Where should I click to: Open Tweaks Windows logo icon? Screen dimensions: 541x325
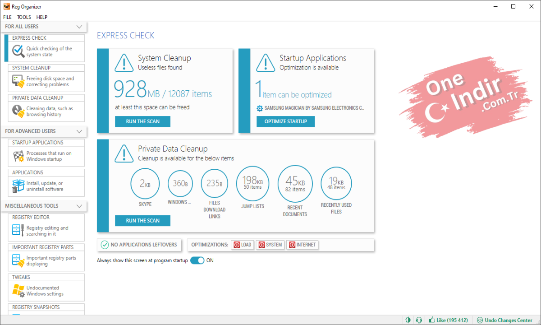click(x=18, y=291)
